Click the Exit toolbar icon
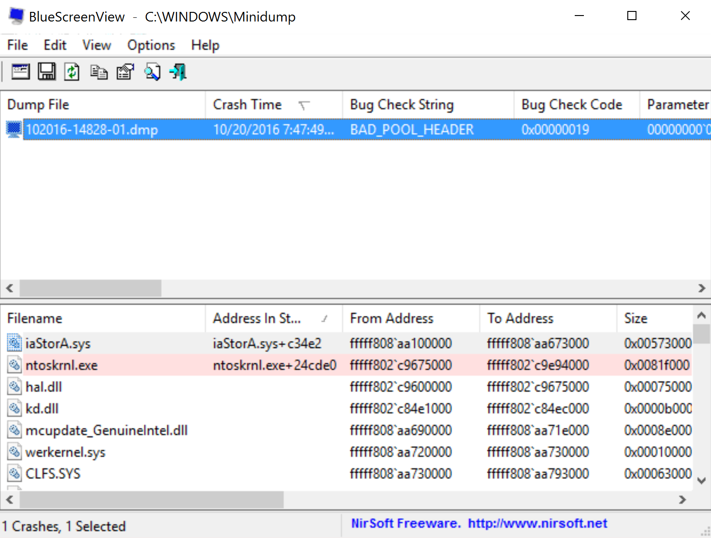The image size is (711, 538). [x=178, y=72]
